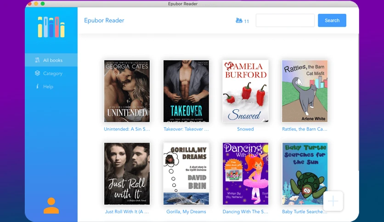The height and width of the screenshot is (222, 384).
Task: Click the 'Dancing With The S…' title
Action: click(245, 212)
